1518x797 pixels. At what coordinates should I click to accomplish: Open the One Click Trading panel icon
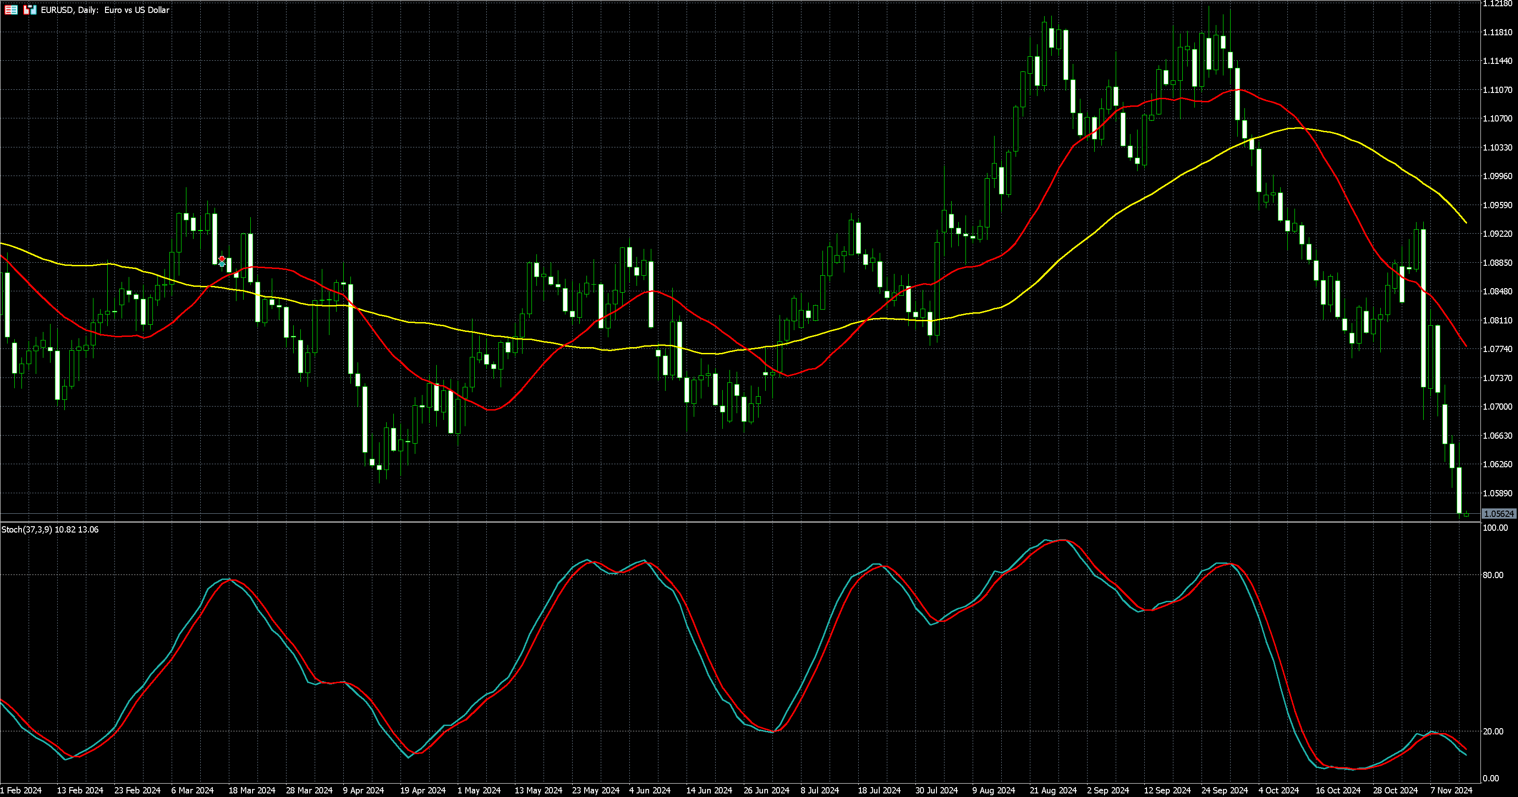coord(30,9)
